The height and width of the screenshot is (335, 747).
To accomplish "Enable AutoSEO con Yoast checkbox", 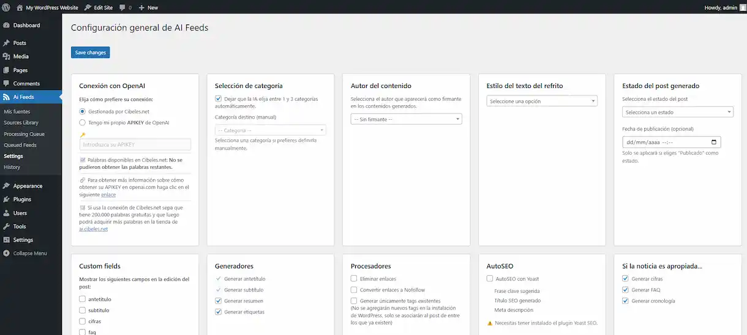I will click(490, 279).
